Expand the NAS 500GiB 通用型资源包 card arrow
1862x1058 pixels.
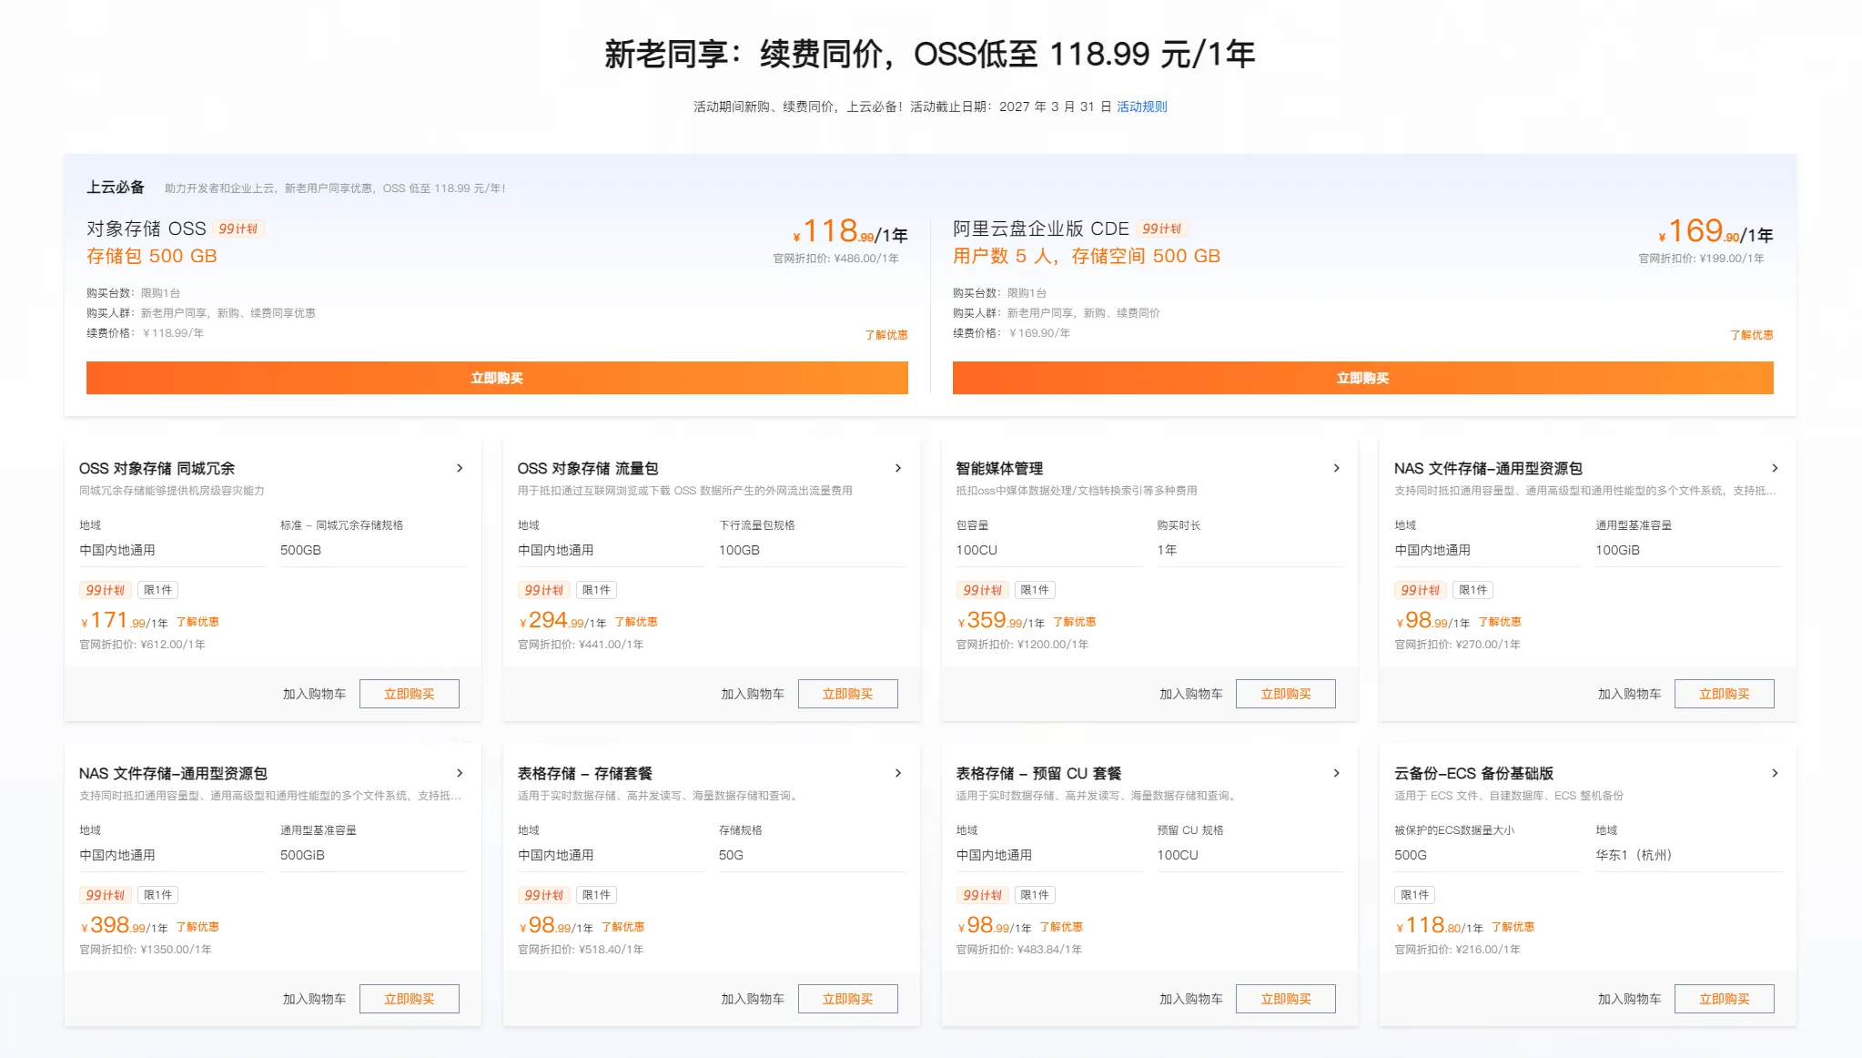460,773
